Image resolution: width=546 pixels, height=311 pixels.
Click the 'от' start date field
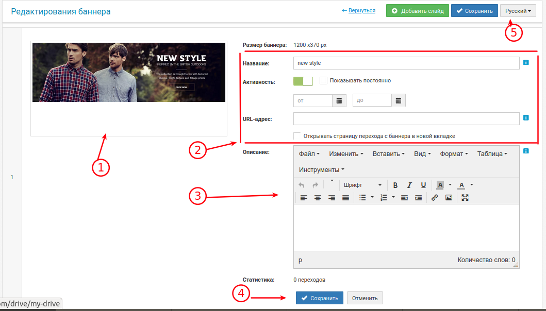312,100
